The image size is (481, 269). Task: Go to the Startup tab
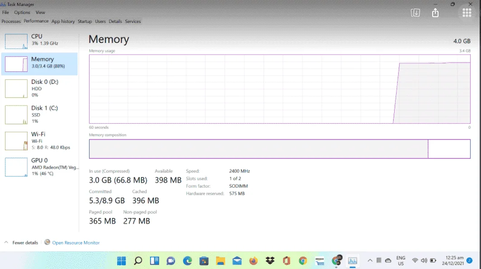tap(85, 22)
